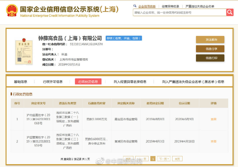The image size is (238, 167).
Task: Open the 列入经营异常名录信息 tab
Action: pyautogui.click(x=130, y=82)
